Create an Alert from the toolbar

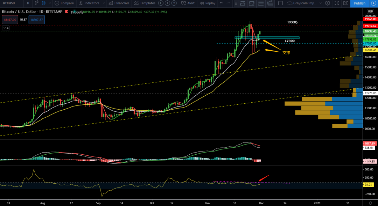point(188,3)
